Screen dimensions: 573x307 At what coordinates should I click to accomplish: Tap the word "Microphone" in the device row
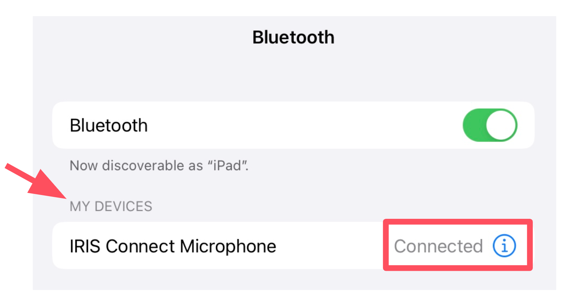pyautogui.click(x=228, y=246)
